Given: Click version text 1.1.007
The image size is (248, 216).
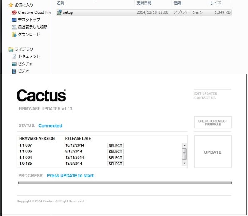Looking at the screenshot, I should click(25, 145).
